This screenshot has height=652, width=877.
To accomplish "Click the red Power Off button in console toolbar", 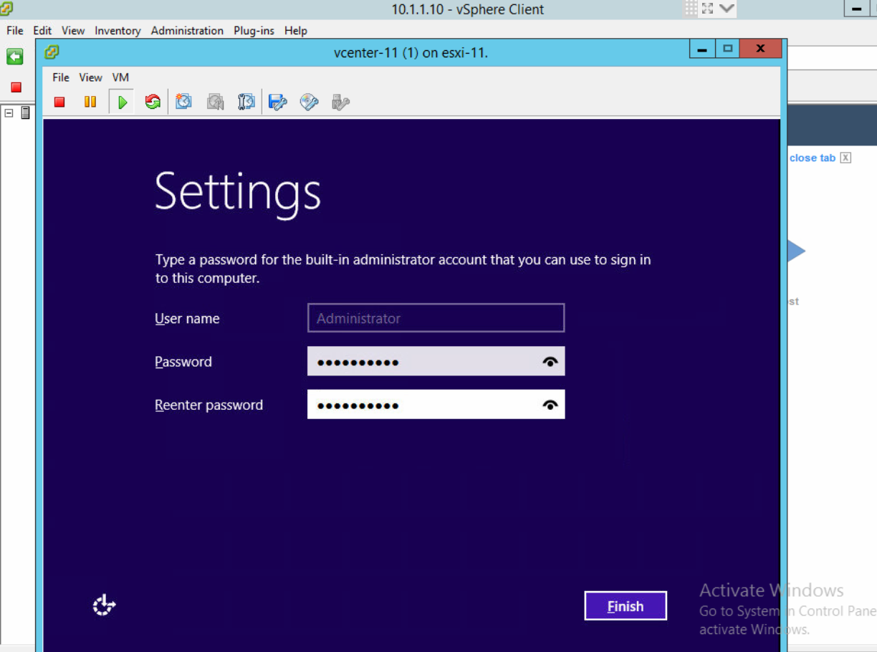I will [59, 102].
